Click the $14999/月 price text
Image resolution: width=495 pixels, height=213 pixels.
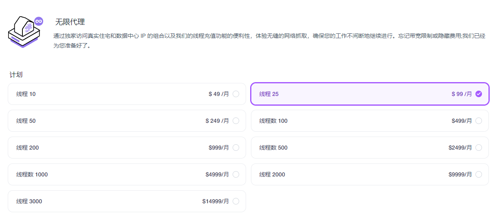216,201
